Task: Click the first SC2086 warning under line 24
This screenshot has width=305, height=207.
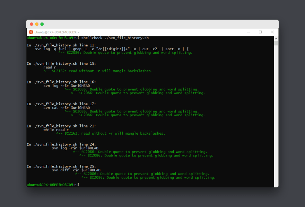Action: click(x=140, y=152)
